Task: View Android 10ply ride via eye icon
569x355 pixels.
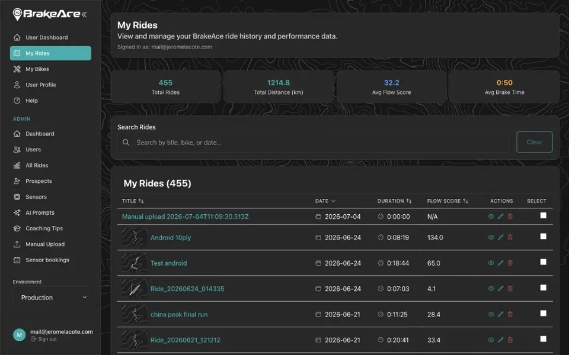Action: point(491,238)
